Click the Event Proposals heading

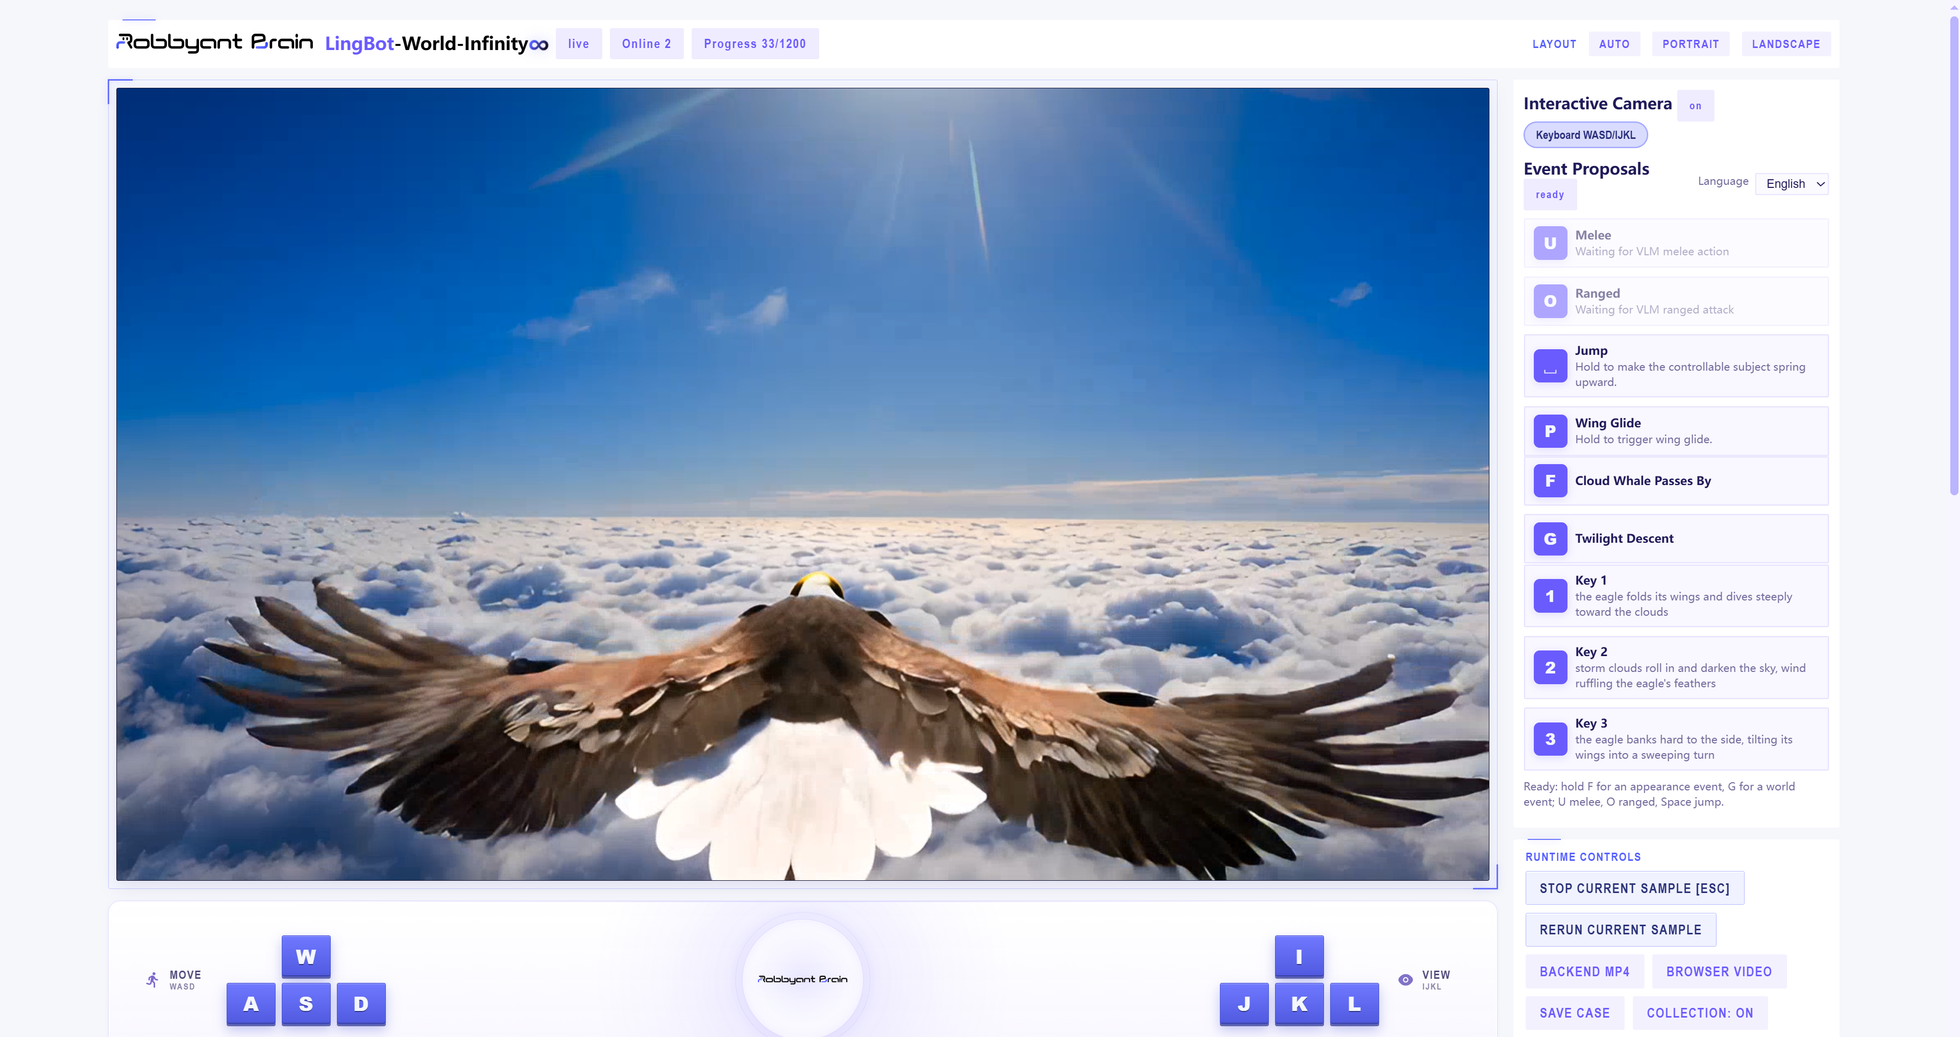1586,169
